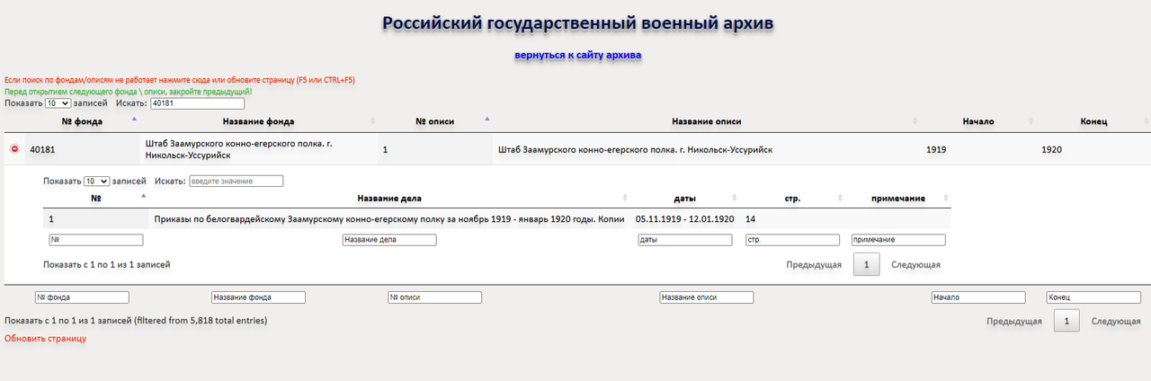
Task: Focus the 'Название фонда' footer filter field
Action: [258, 297]
